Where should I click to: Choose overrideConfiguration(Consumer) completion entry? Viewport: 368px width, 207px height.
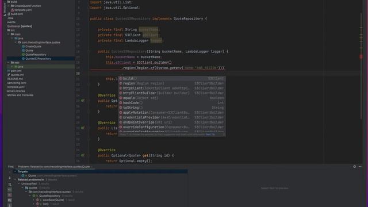(x=172, y=127)
